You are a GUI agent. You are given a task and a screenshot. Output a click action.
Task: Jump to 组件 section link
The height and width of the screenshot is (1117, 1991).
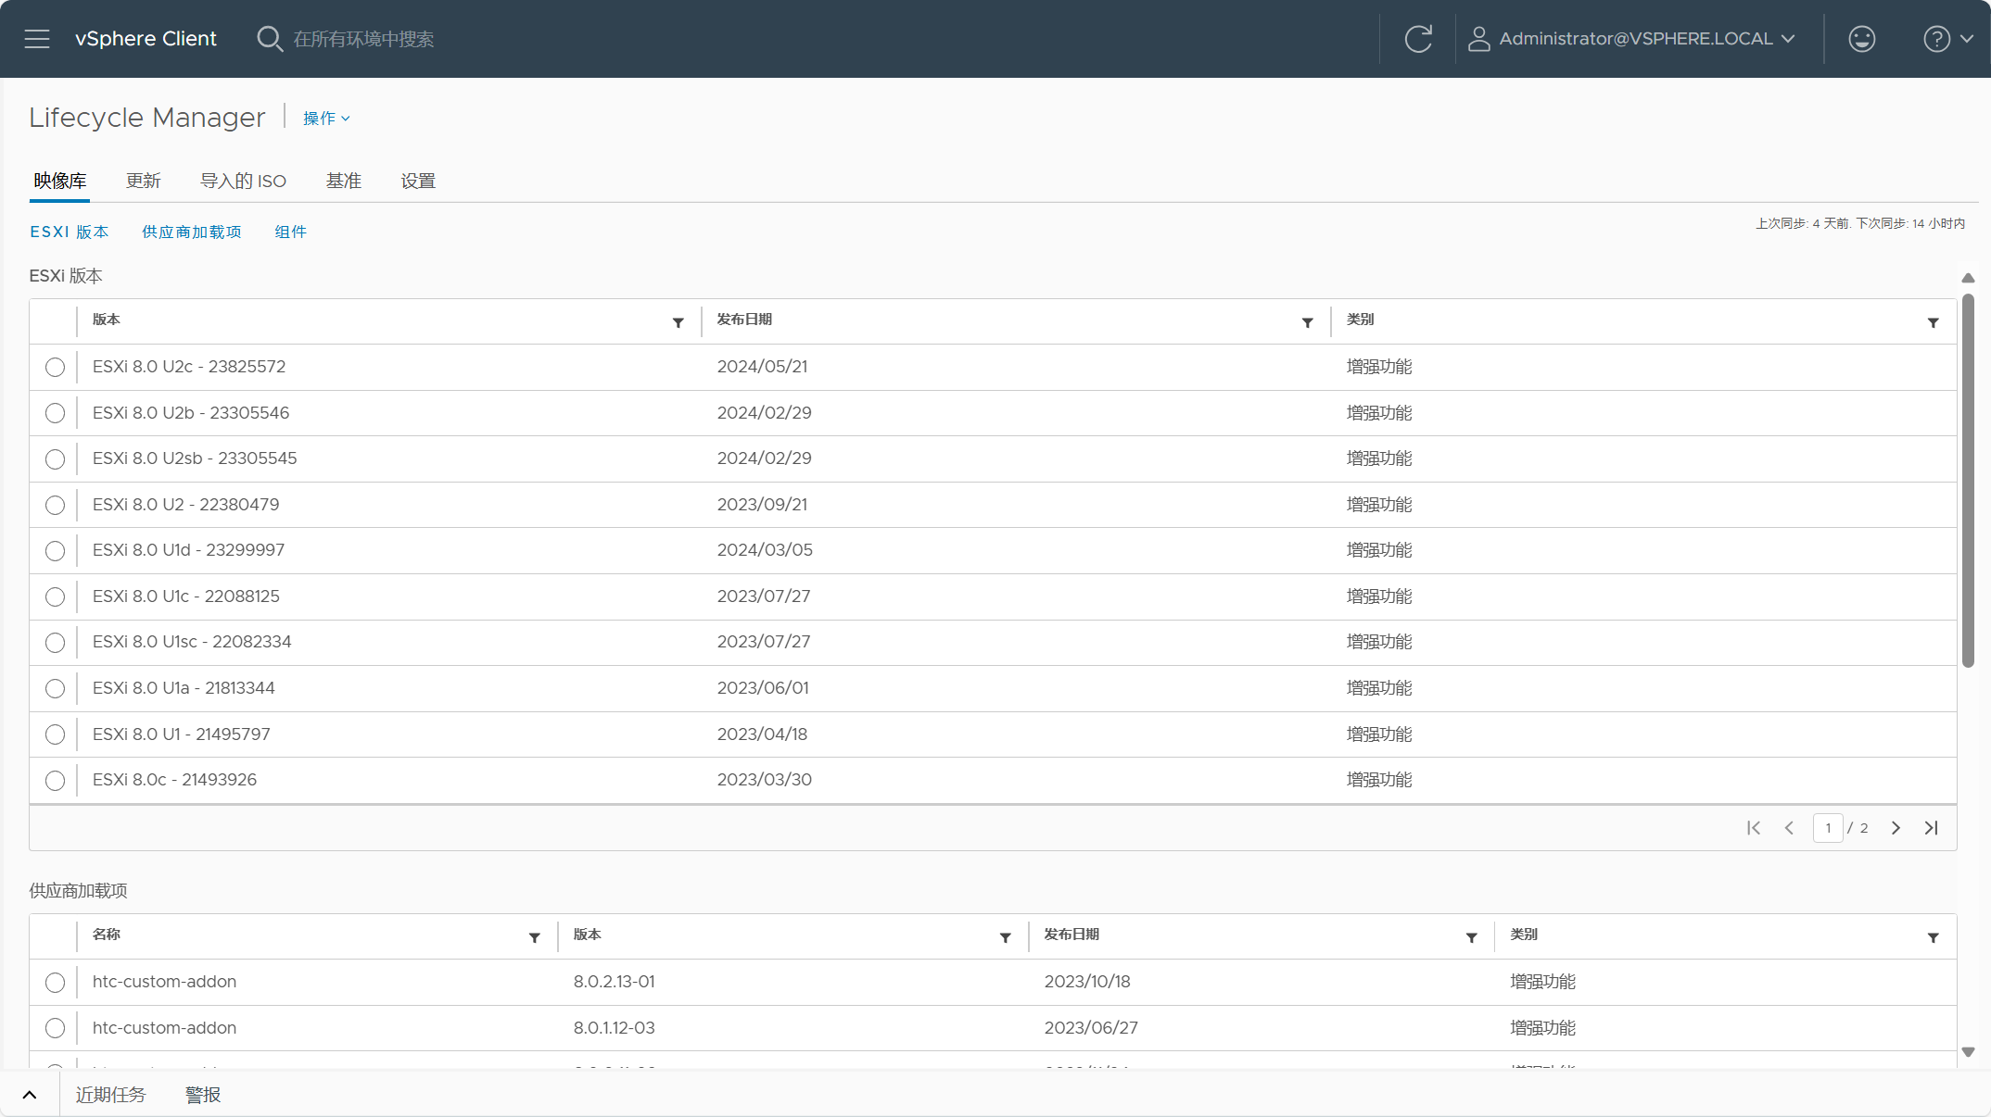tap(291, 232)
